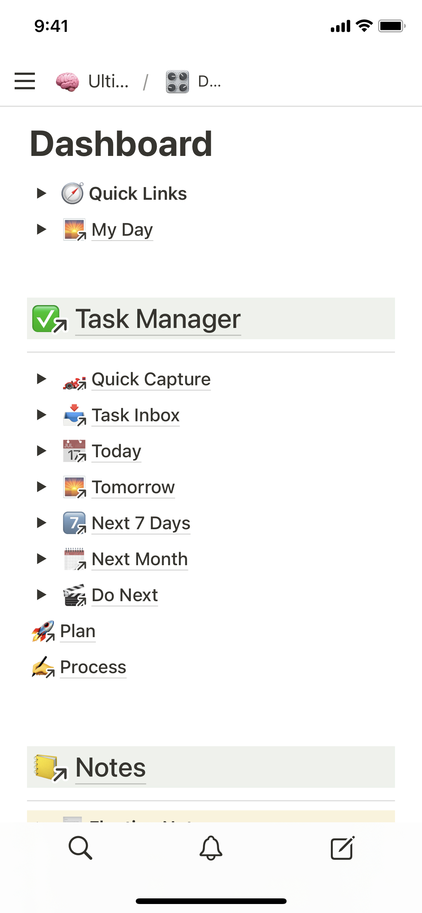The width and height of the screenshot is (422, 913).
Task: Open the Do Next page link
Action: (125, 595)
